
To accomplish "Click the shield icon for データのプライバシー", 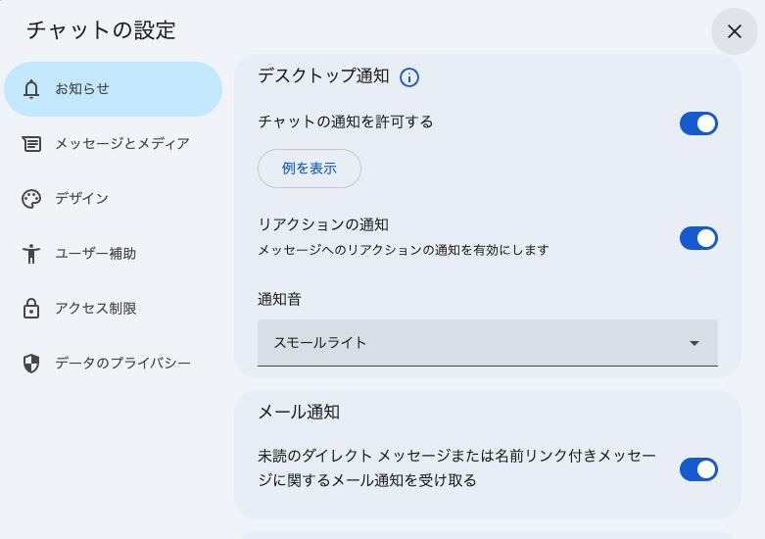I will pyautogui.click(x=31, y=364).
